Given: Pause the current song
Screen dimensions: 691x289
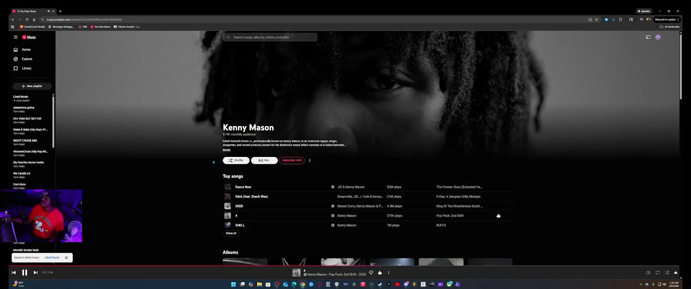Looking at the screenshot, I should pos(25,273).
